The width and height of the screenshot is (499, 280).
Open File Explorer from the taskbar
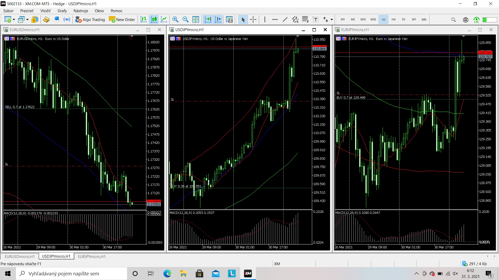(x=183, y=274)
